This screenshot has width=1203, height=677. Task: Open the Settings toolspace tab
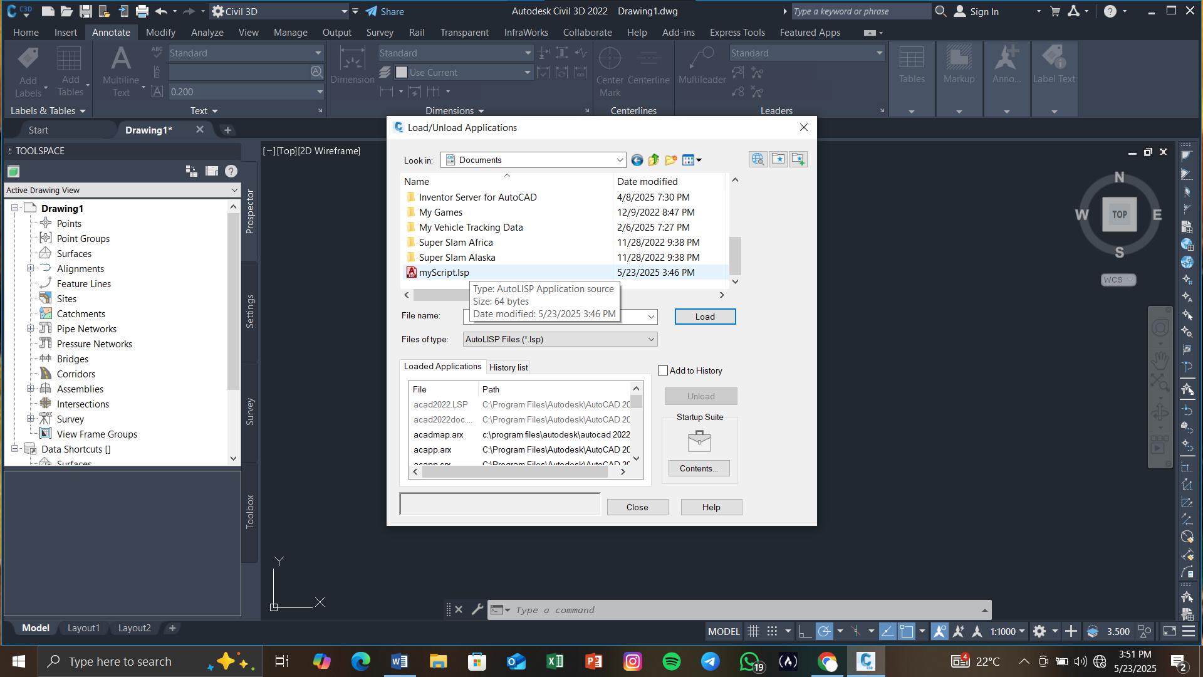250,312
